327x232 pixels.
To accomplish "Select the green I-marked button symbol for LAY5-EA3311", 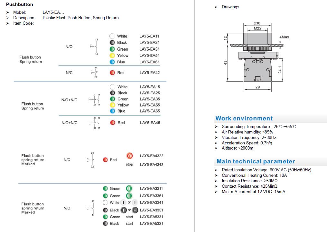I will (x=129, y=189).
